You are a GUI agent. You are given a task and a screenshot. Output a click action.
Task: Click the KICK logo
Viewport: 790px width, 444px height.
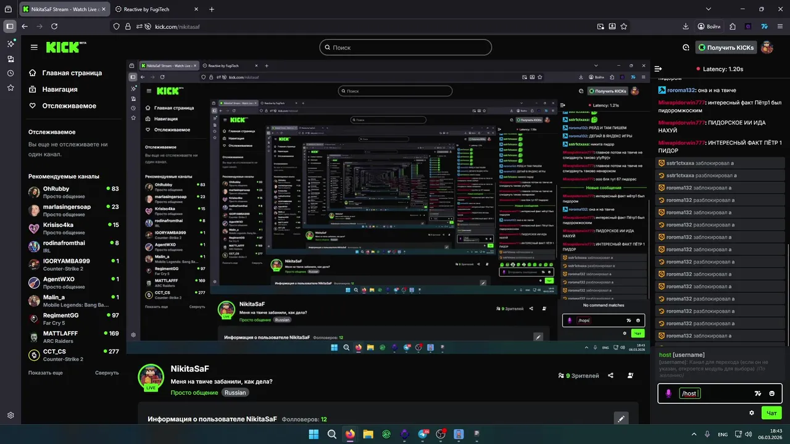coord(65,47)
